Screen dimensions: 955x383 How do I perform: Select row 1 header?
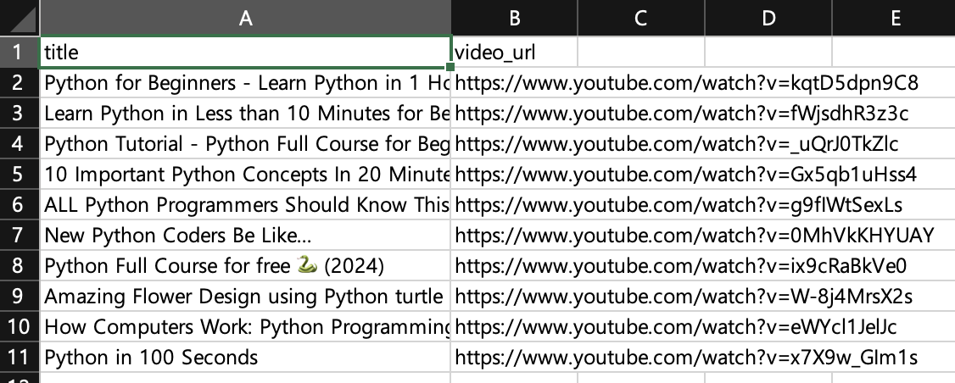pos(20,52)
